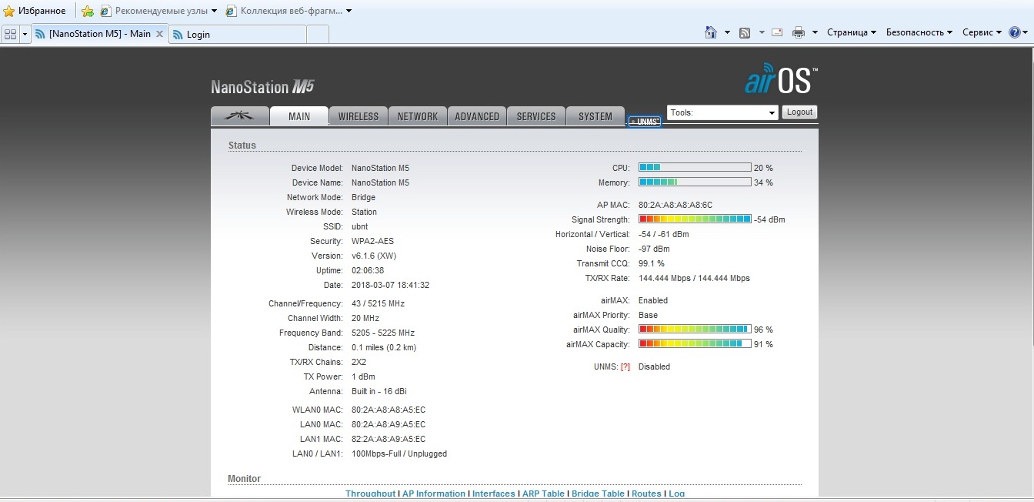Close the NanoStation M5 - Main tab
The height and width of the screenshot is (502, 1034).
coord(159,34)
